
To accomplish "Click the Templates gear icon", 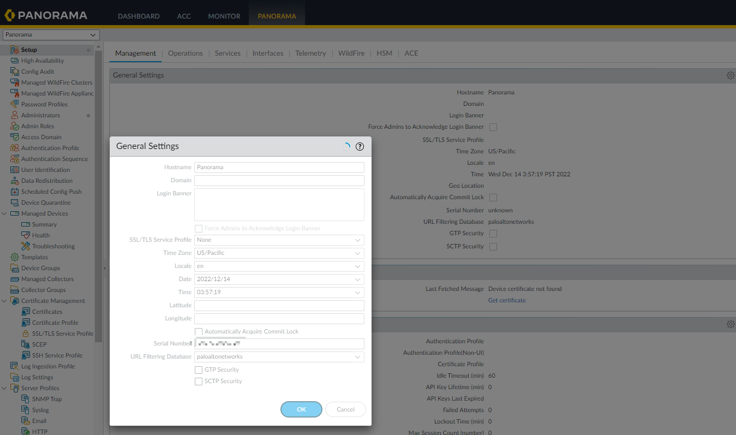I will [x=15, y=257].
